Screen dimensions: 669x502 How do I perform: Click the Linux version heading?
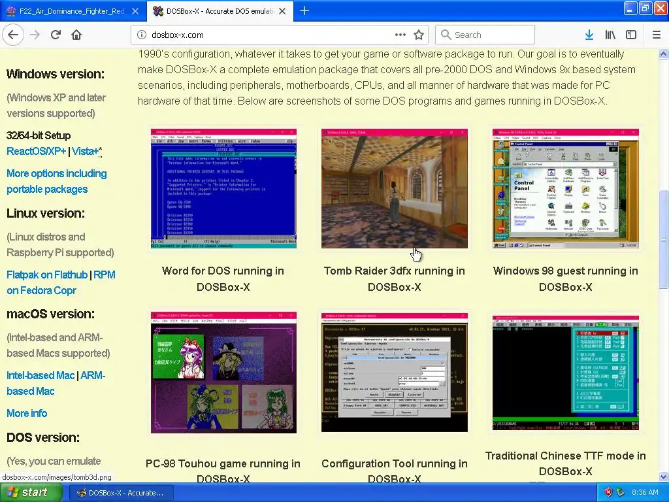click(46, 213)
